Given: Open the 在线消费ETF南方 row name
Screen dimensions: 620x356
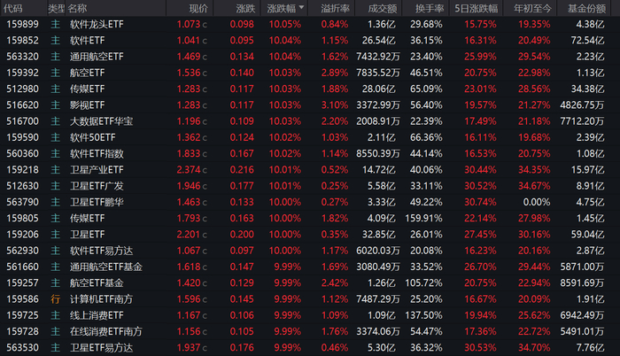Looking at the screenshot, I should 106,331.
